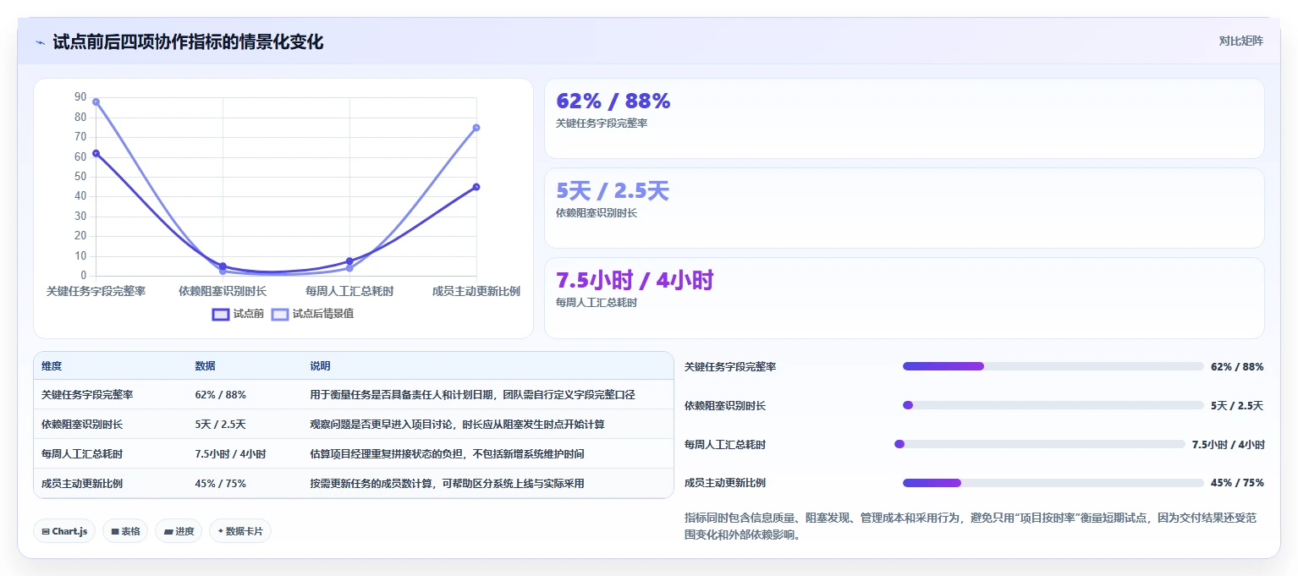Click the 进度 tag icon
Image resolution: width=1298 pixels, height=576 pixels.
coord(168,531)
